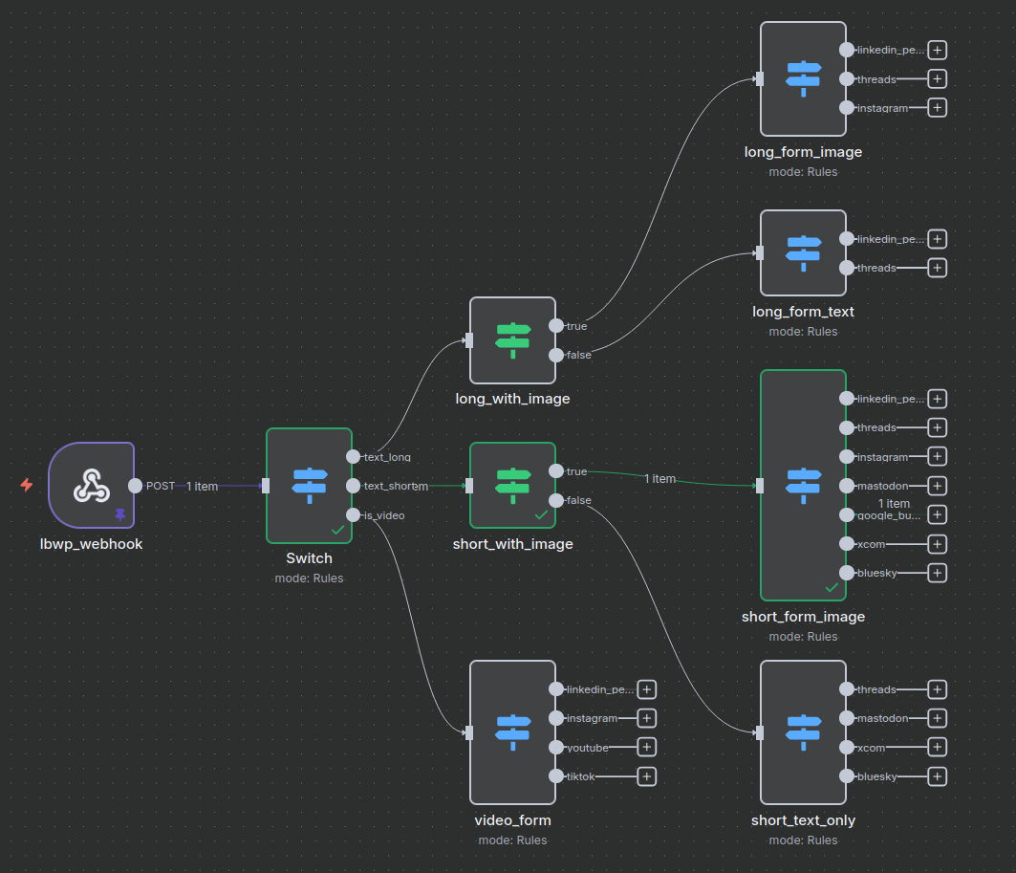Select the short_with_image node icon
The width and height of the screenshot is (1016, 873).
coord(512,485)
